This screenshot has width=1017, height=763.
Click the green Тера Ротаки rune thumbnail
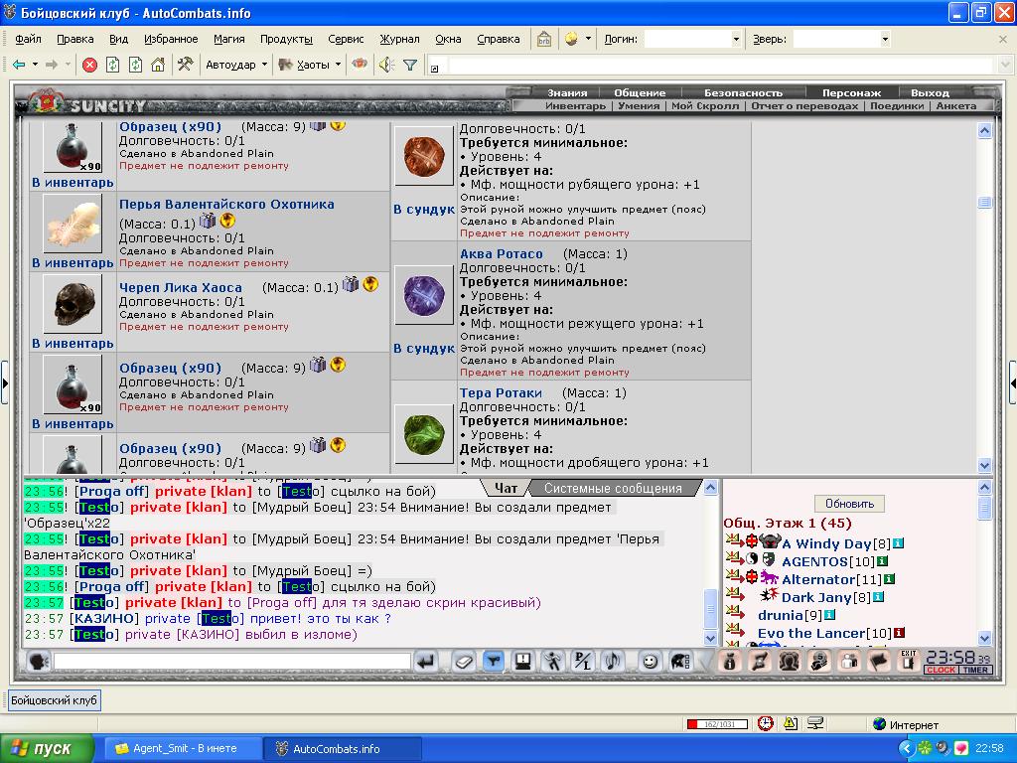[424, 434]
